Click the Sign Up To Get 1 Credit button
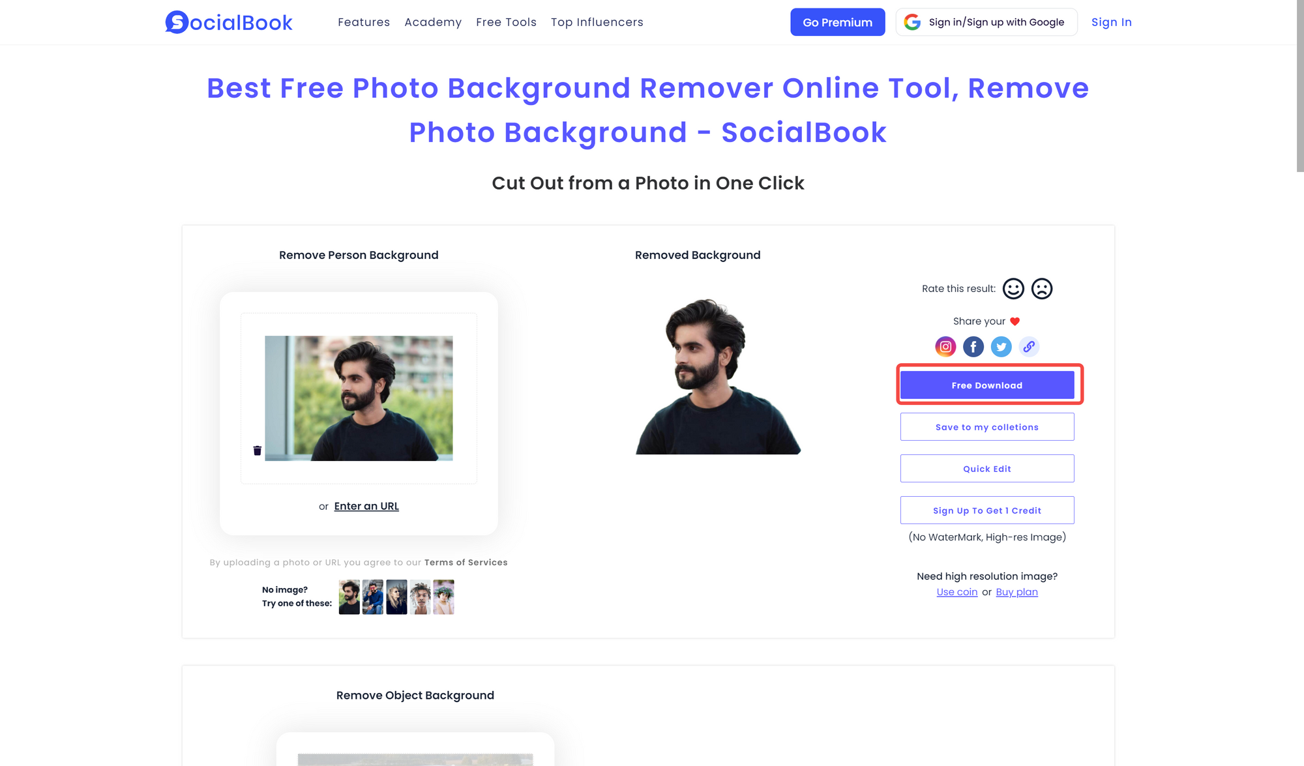 point(986,510)
